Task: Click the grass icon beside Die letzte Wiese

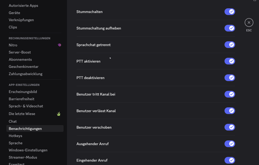Action: 59,114
